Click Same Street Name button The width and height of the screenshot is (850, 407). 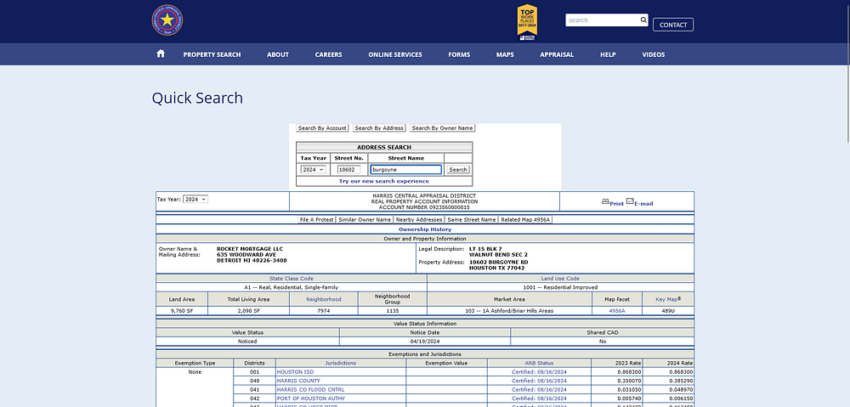click(x=472, y=219)
